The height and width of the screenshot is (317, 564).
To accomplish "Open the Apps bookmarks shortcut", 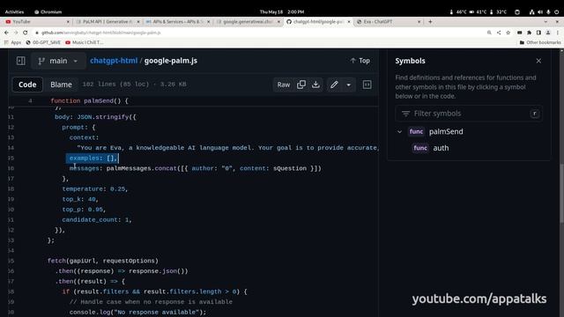I will click(x=13, y=42).
